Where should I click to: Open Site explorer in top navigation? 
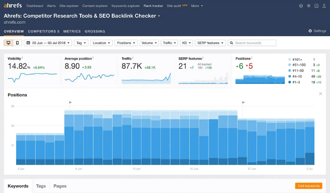pyautogui.click(x=69, y=6)
